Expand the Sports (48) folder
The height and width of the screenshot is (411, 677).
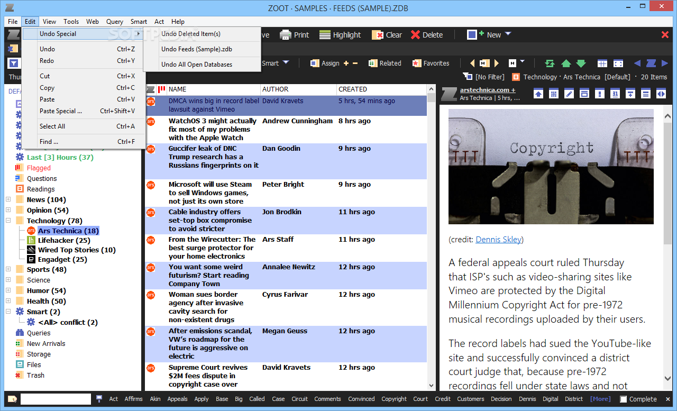coord(8,269)
